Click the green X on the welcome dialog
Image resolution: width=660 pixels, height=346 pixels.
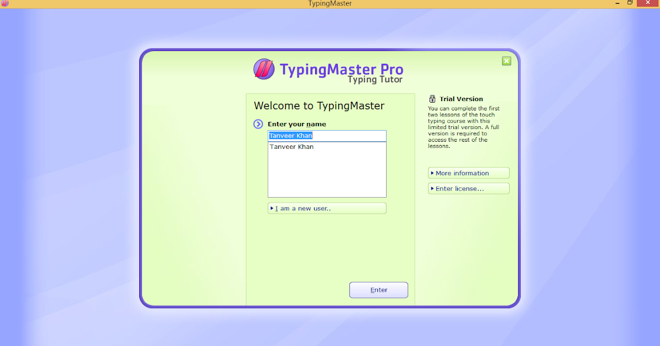pyautogui.click(x=506, y=61)
